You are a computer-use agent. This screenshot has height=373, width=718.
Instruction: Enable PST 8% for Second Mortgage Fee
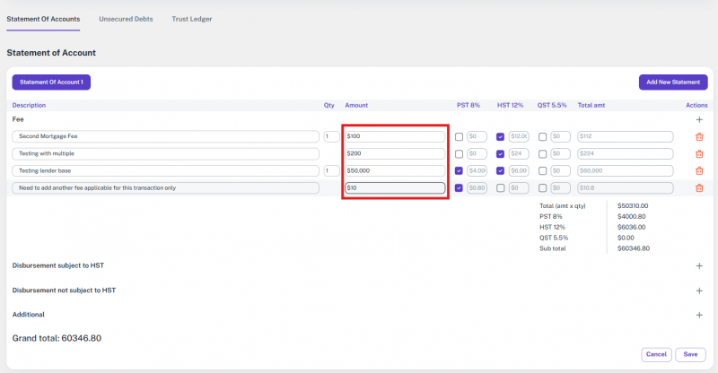click(460, 137)
